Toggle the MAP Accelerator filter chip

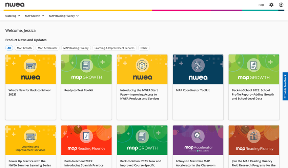[47, 48]
